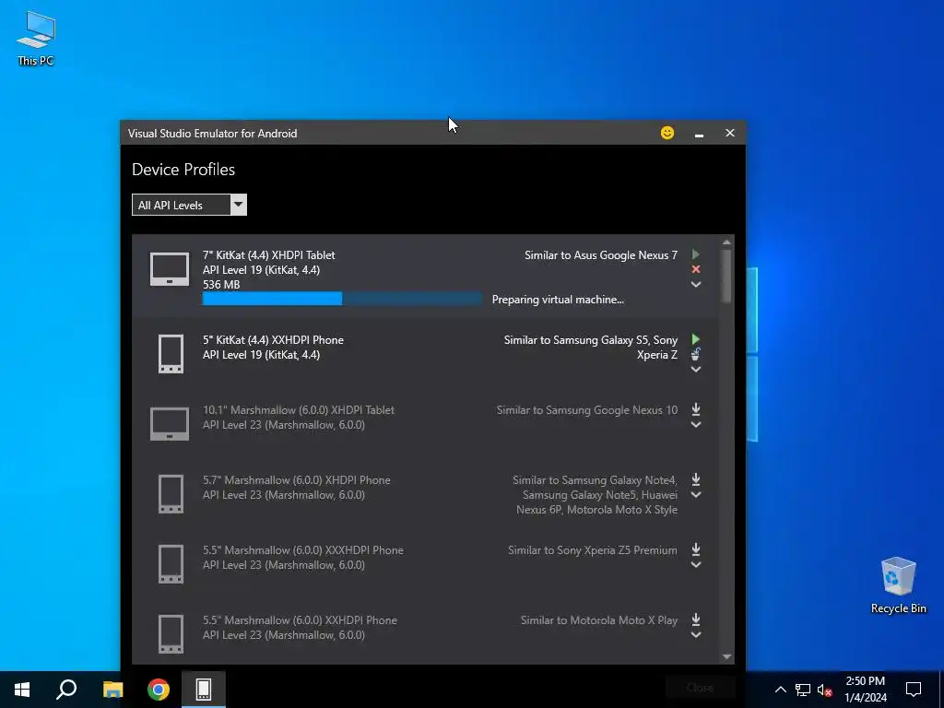This screenshot has height=708, width=944.
Task: Click "Similar to Sony Xperia Z5 Premium" text
Action: (593, 550)
